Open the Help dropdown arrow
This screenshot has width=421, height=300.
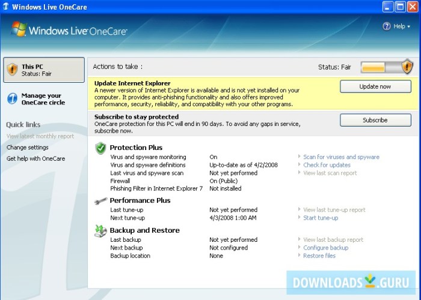tap(408, 26)
